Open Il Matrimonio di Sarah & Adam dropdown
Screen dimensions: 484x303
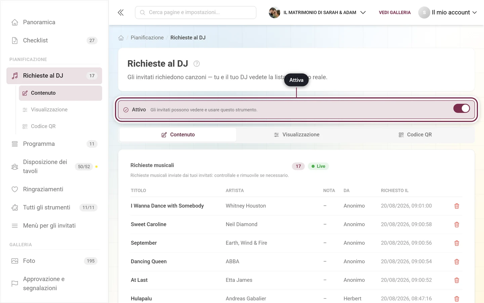point(317,12)
